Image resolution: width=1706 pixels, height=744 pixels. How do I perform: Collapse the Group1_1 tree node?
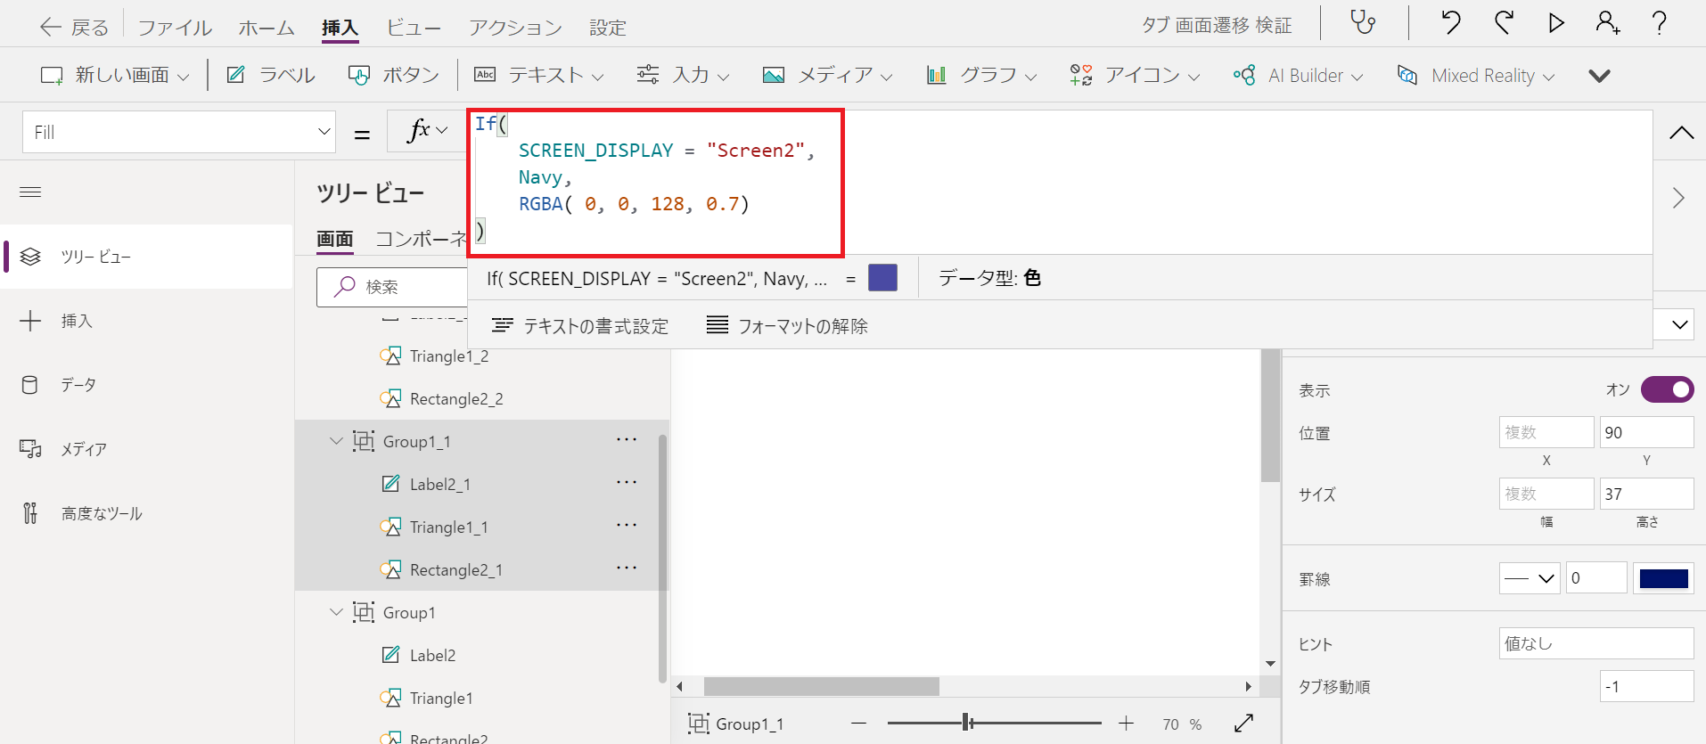(336, 441)
